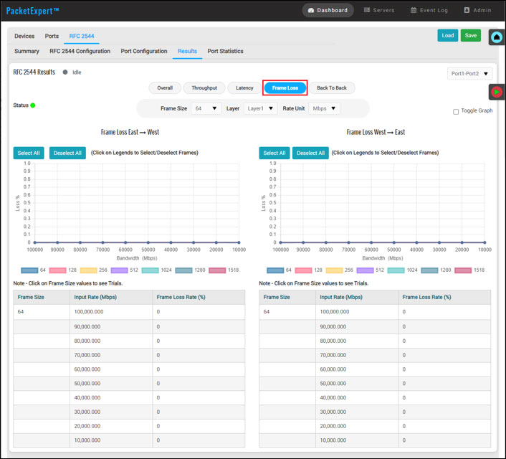Image resolution: width=506 pixels, height=459 pixels.
Task: Click the green Status indicator dot
Action: [32, 105]
